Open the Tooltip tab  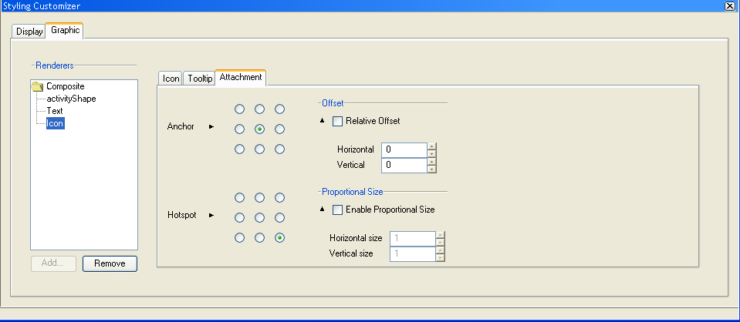pyautogui.click(x=200, y=78)
